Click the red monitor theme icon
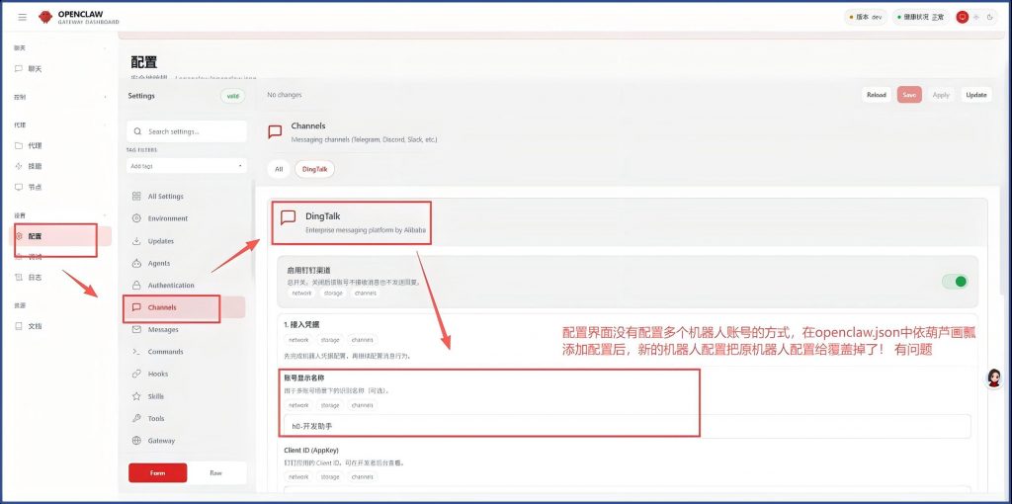Screen dimensions: 1012x504 962,17
